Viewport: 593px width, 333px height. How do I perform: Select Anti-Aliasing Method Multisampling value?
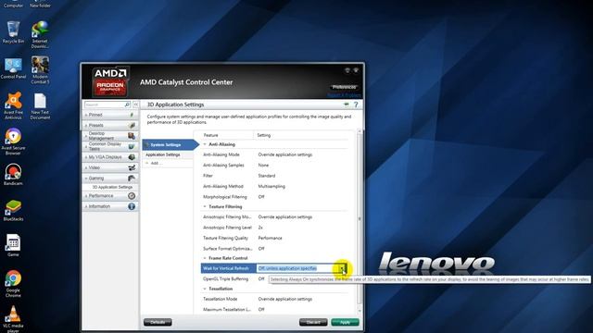tap(271, 186)
